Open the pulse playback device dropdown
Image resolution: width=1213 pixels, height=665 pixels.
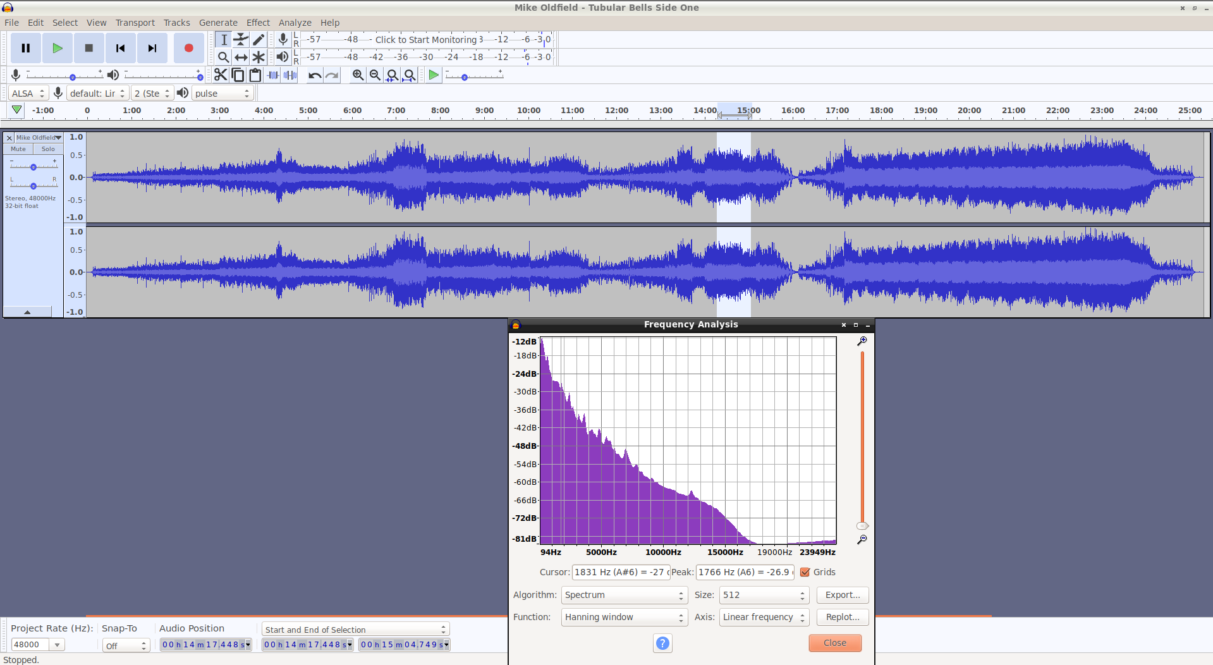click(222, 93)
